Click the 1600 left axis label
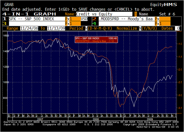Screen dimensions: 184x132 (x=6, y=35)
